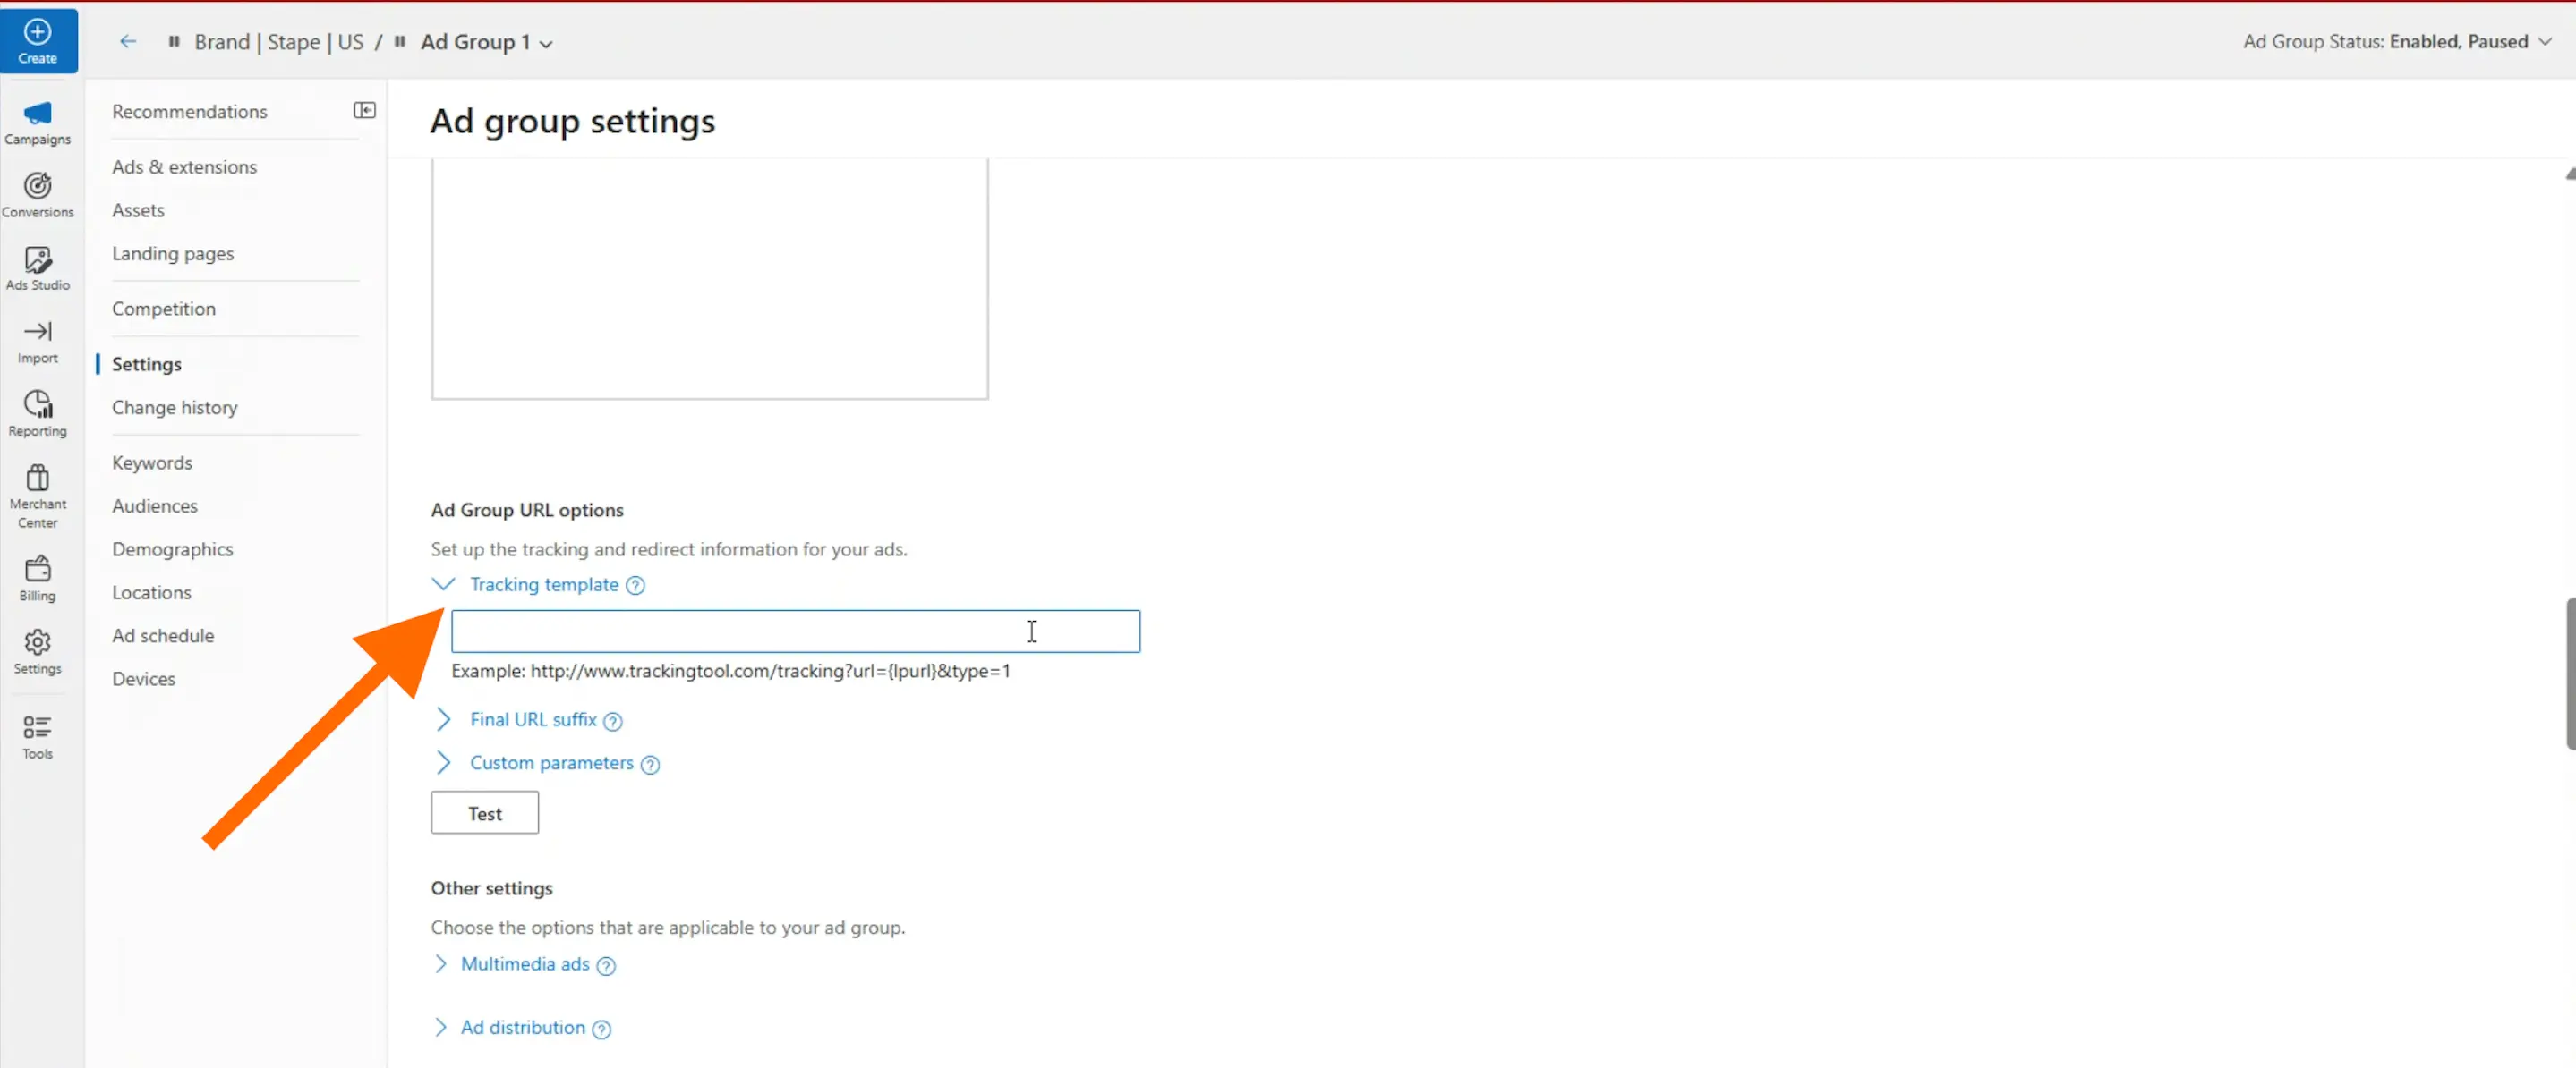Open the Import arrow icon
Image resolution: width=2576 pixels, height=1068 pixels.
38,332
